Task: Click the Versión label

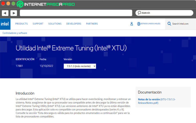Action: [x=68, y=59]
